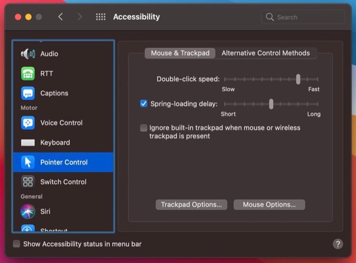This screenshot has width=356, height=263.
Task: Click the Voice Control icon
Action: point(28,123)
